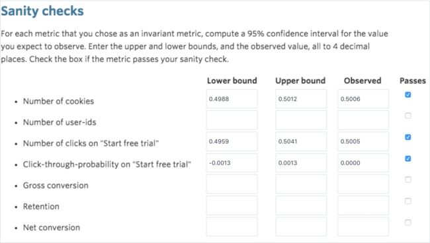430x243 pixels.
Task: Uncheck Passes for Click-through-probability row
Action: (408, 158)
